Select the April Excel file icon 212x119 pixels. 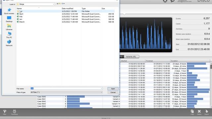tap(18, 14)
